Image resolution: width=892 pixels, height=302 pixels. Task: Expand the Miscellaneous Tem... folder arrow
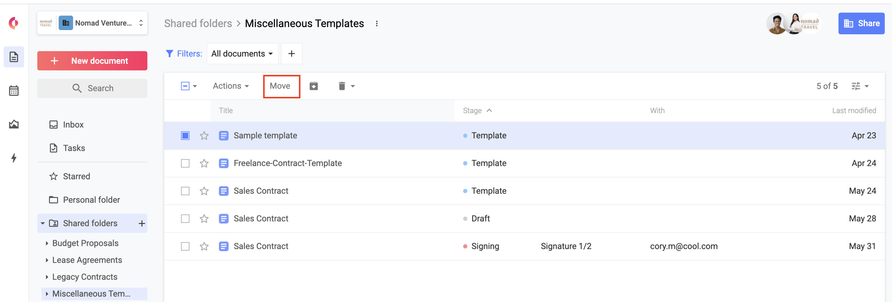47,294
